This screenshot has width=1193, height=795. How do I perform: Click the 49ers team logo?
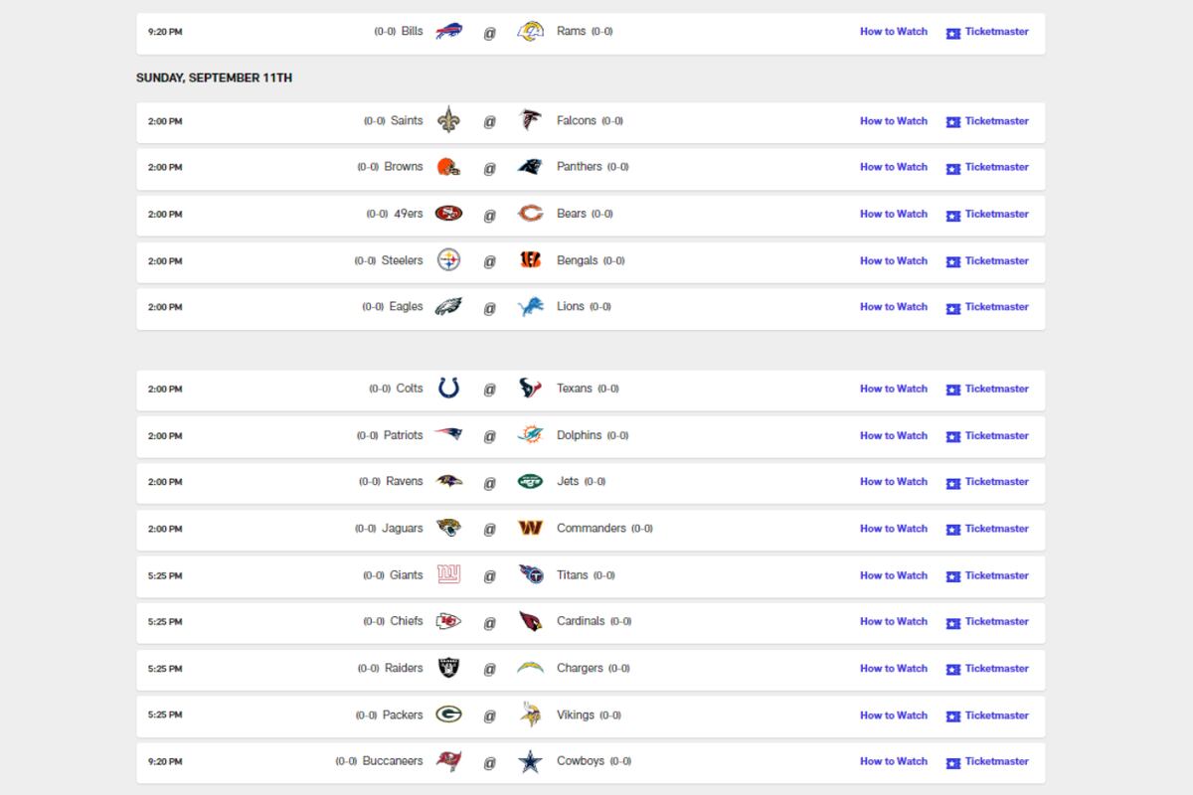coord(449,214)
